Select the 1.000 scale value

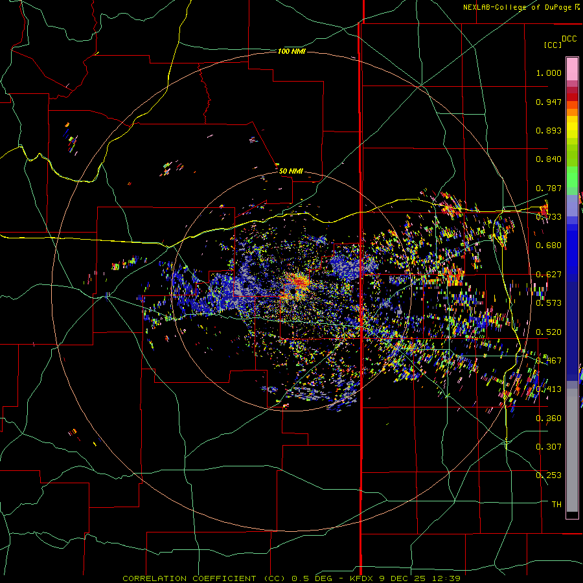549,73
